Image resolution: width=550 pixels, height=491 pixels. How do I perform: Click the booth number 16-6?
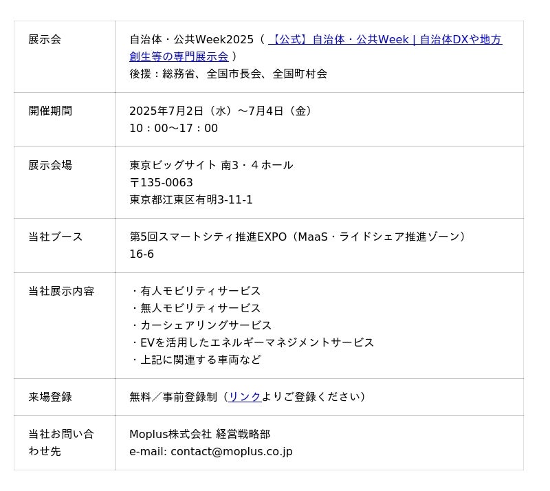[142, 254]
